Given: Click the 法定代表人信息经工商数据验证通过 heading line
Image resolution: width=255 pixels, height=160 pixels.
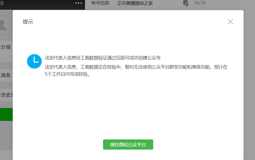Looking at the screenshot, I should (103, 58).
